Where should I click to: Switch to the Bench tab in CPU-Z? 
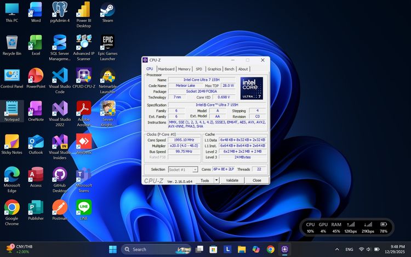[x=230, y=69]
